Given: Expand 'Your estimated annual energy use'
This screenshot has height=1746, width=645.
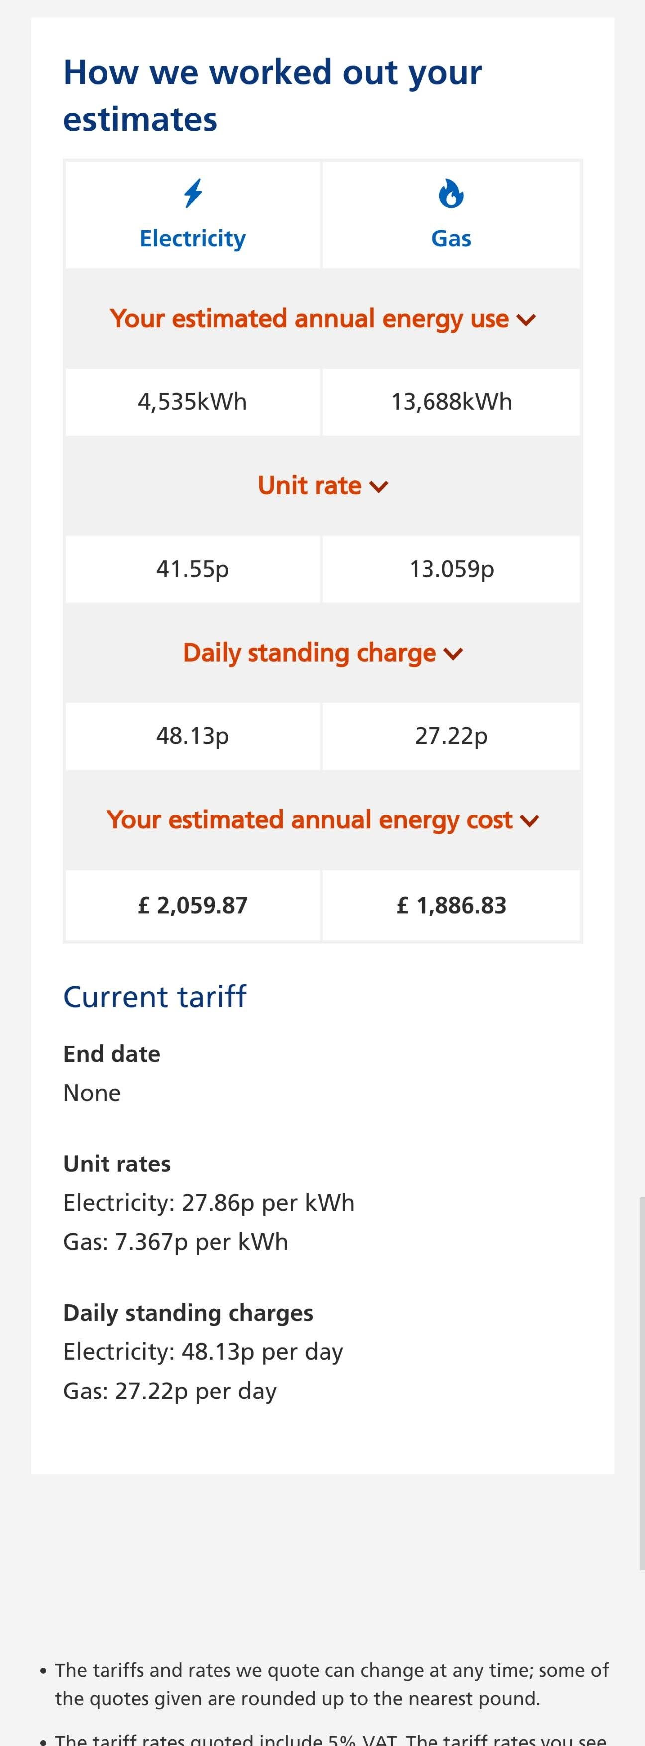Looking at the screenshot, I should 322,319.
